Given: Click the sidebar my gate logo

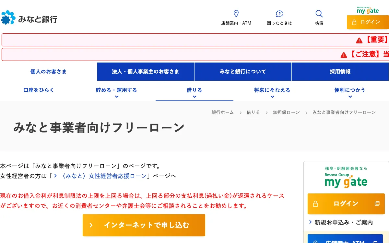Looking at the screenshot, I should pyautogui.click(x=346, y=180).
